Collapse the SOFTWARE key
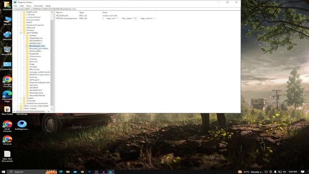Viewport: 309px width, 174px height. (x=21, y=33)
